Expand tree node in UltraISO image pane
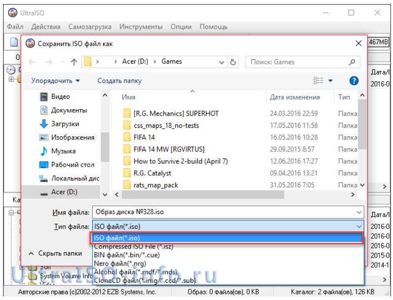 [x=11, y=79]
